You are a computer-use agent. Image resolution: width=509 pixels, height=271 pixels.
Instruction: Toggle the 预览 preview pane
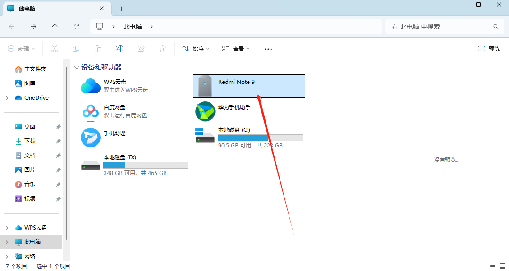point(489,49)
